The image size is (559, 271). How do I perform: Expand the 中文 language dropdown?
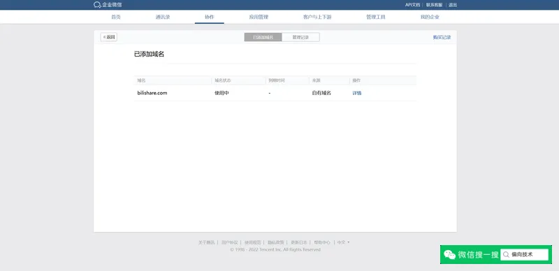[x=343, y=242]
